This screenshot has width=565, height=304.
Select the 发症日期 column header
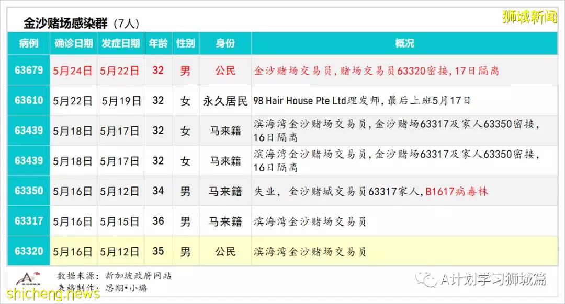(120, 43)
